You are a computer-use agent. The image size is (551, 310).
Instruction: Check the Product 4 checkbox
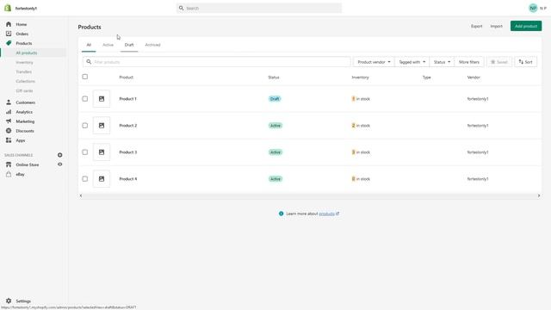click(x=85, y=179)
